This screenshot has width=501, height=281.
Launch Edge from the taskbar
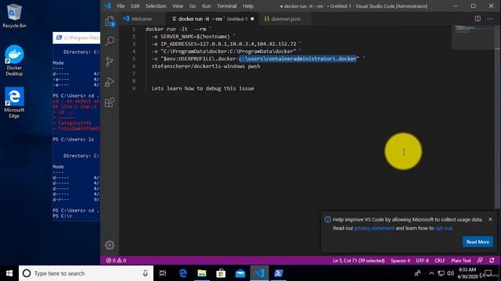click(x=182, y=273)
